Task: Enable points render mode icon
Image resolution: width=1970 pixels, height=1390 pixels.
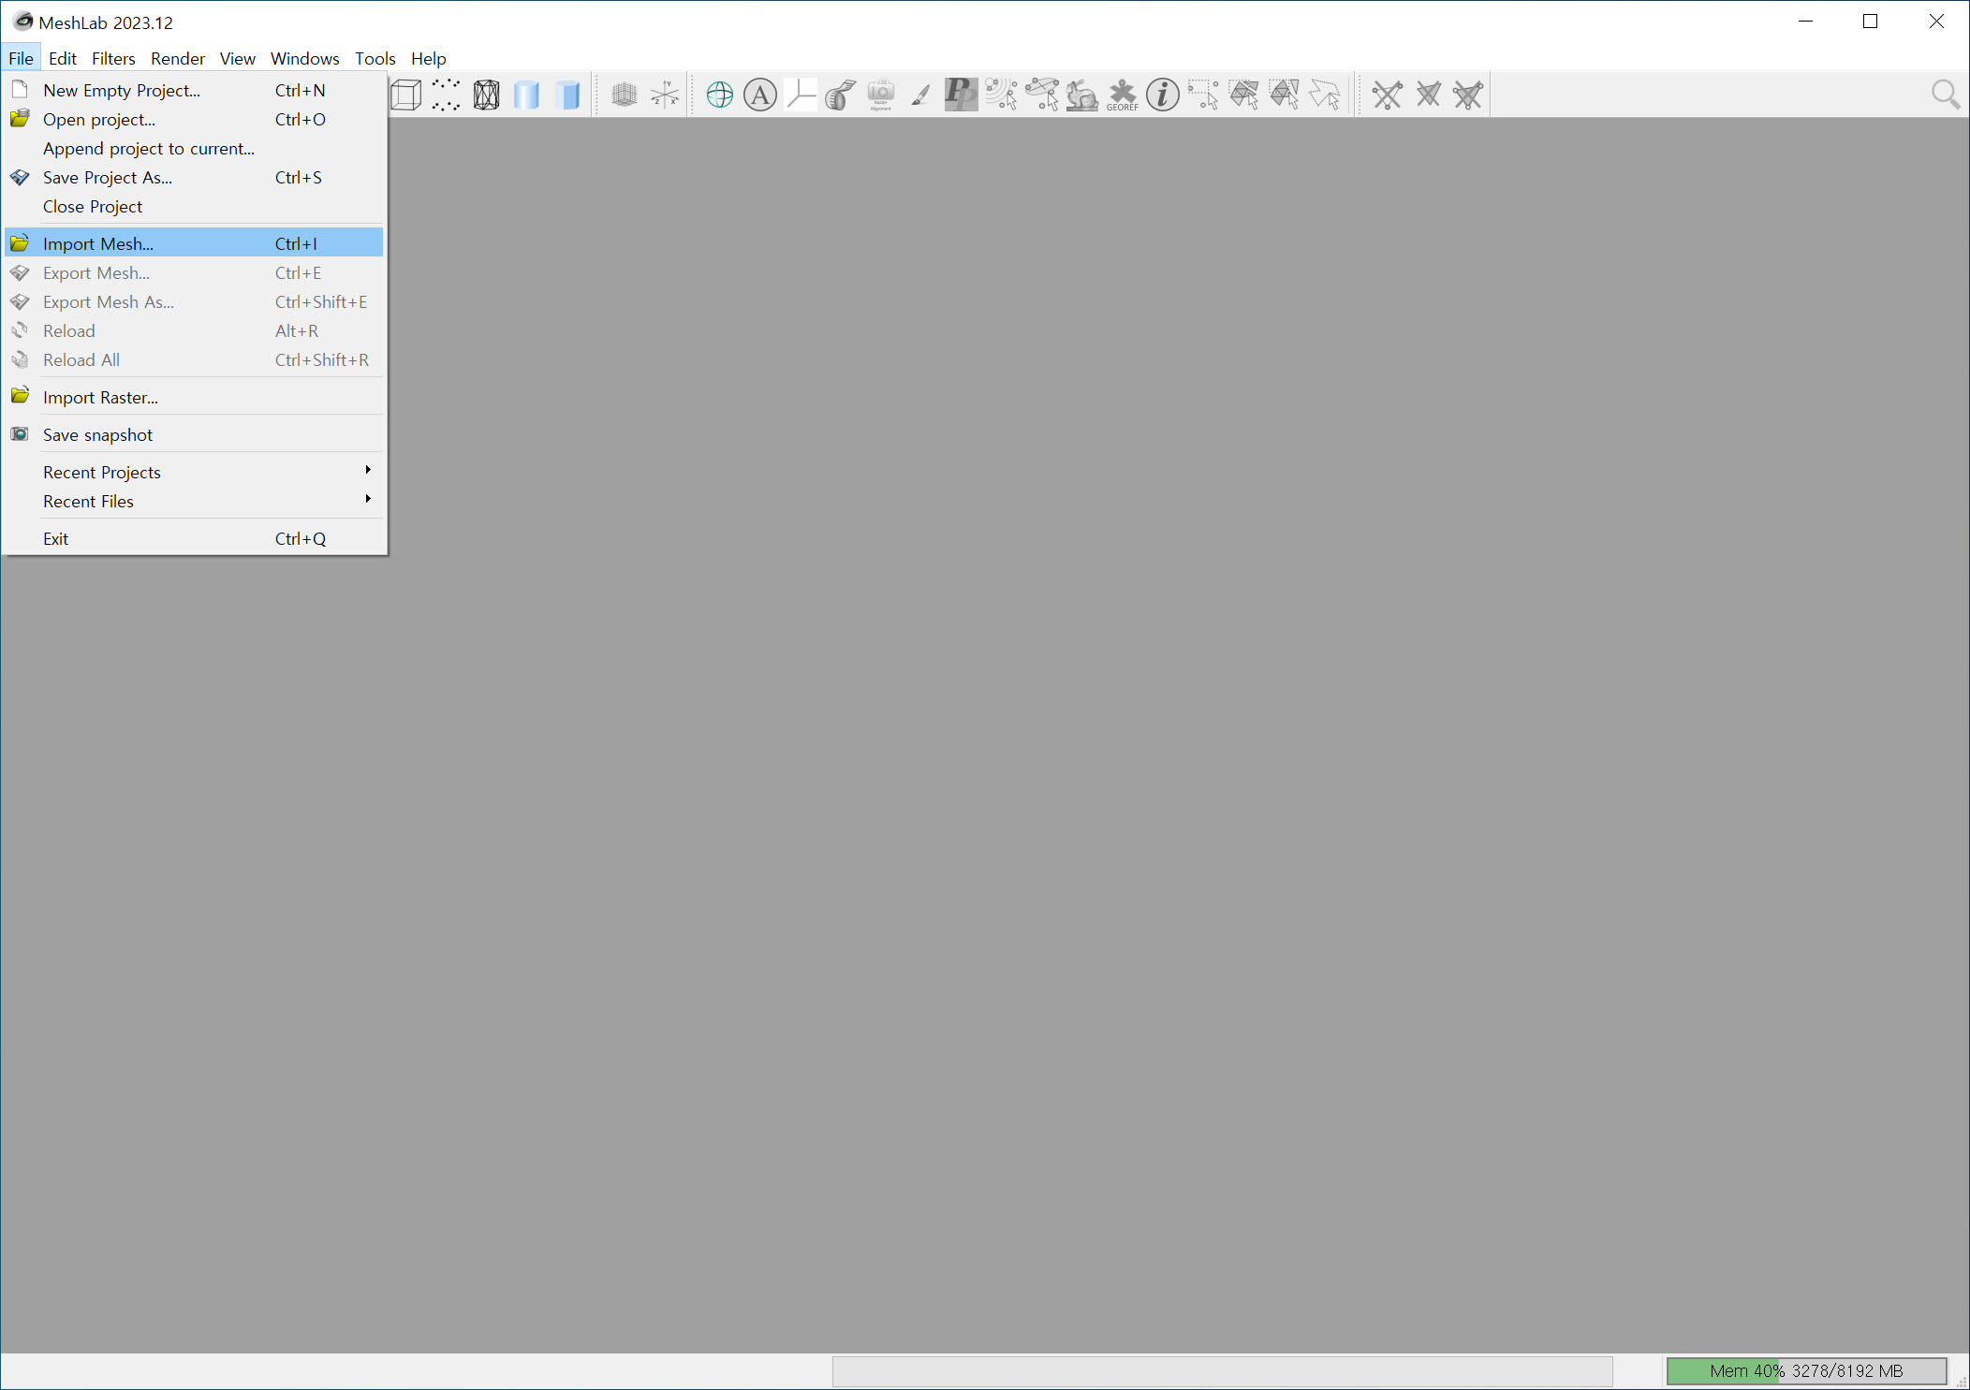Action: [x=446, y=95]
